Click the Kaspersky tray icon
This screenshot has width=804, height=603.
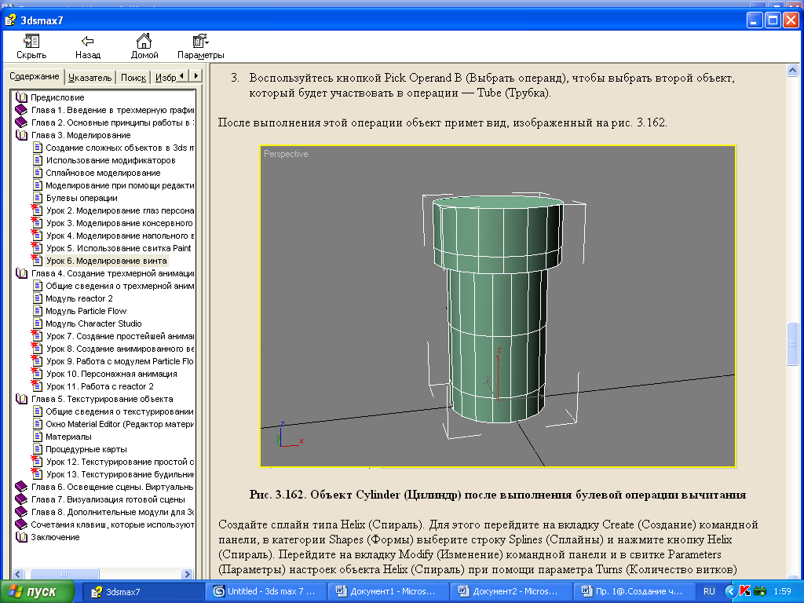[744, 591]
